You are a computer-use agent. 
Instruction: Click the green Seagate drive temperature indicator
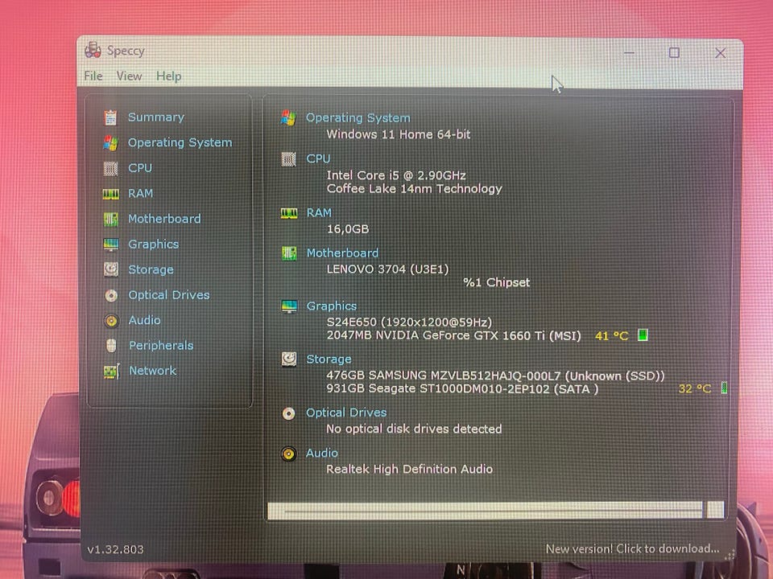(724, 388)
